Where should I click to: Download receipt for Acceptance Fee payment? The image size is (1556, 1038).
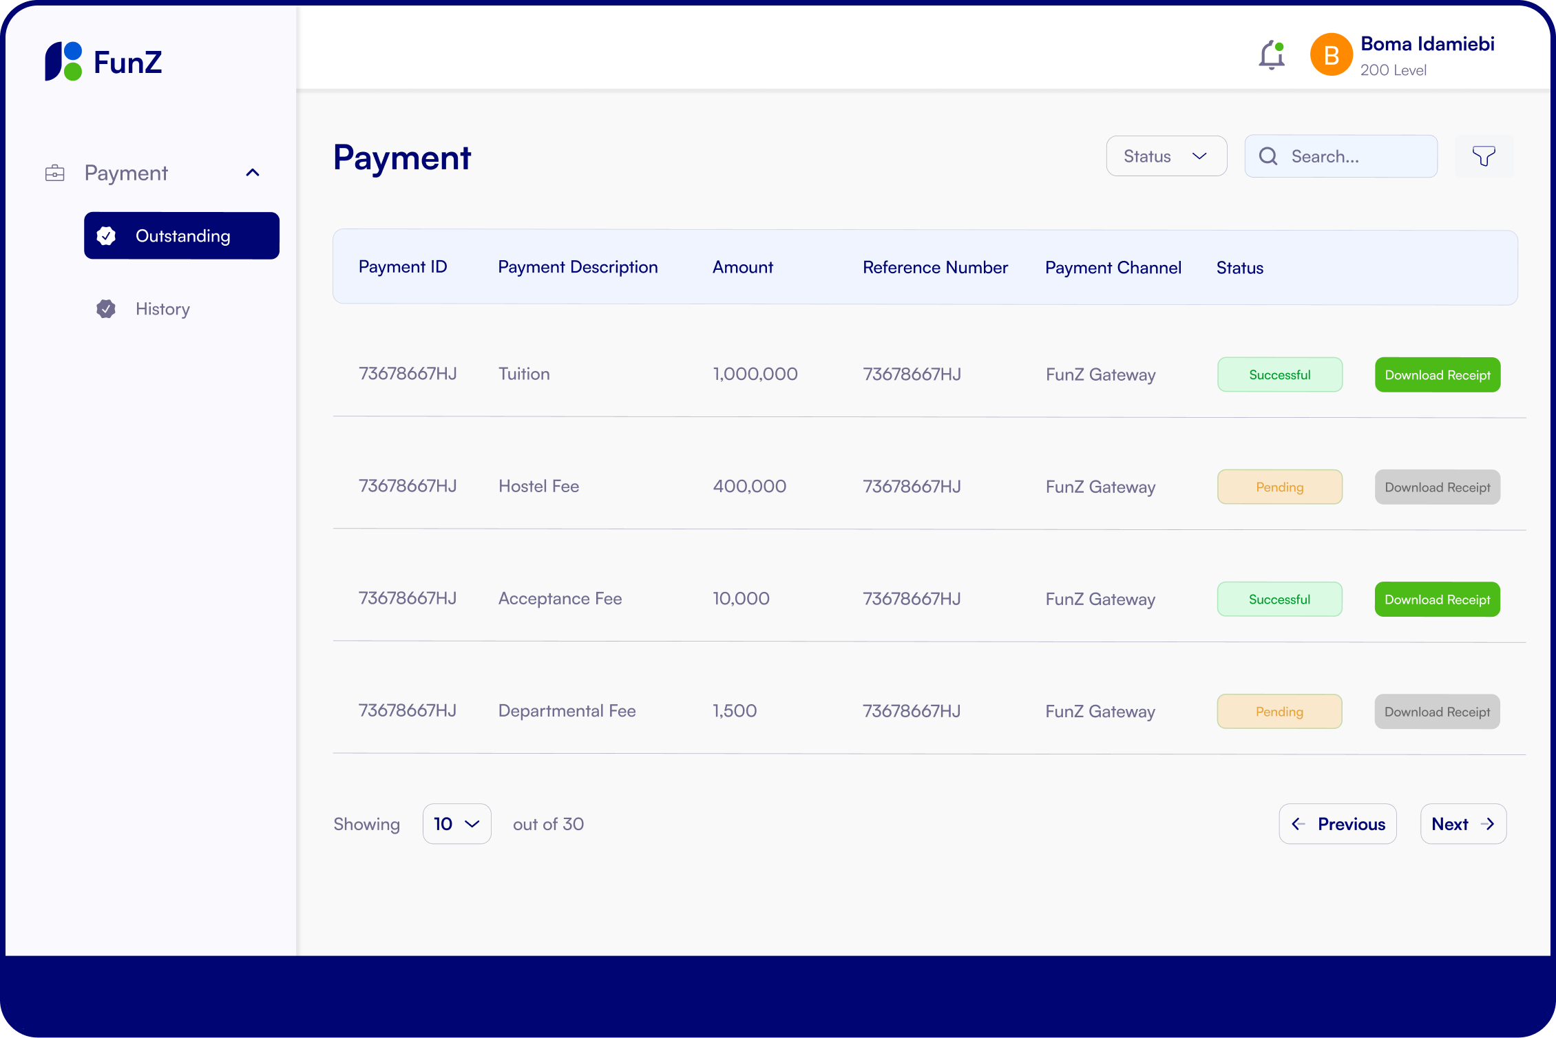(x=1437, y=600)
